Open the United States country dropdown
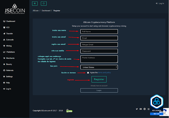 [x=99, y=67]
